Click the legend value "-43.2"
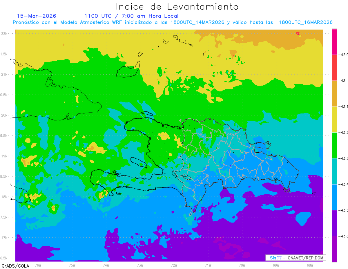Screen dimensions: 348x269 [344, 132]
